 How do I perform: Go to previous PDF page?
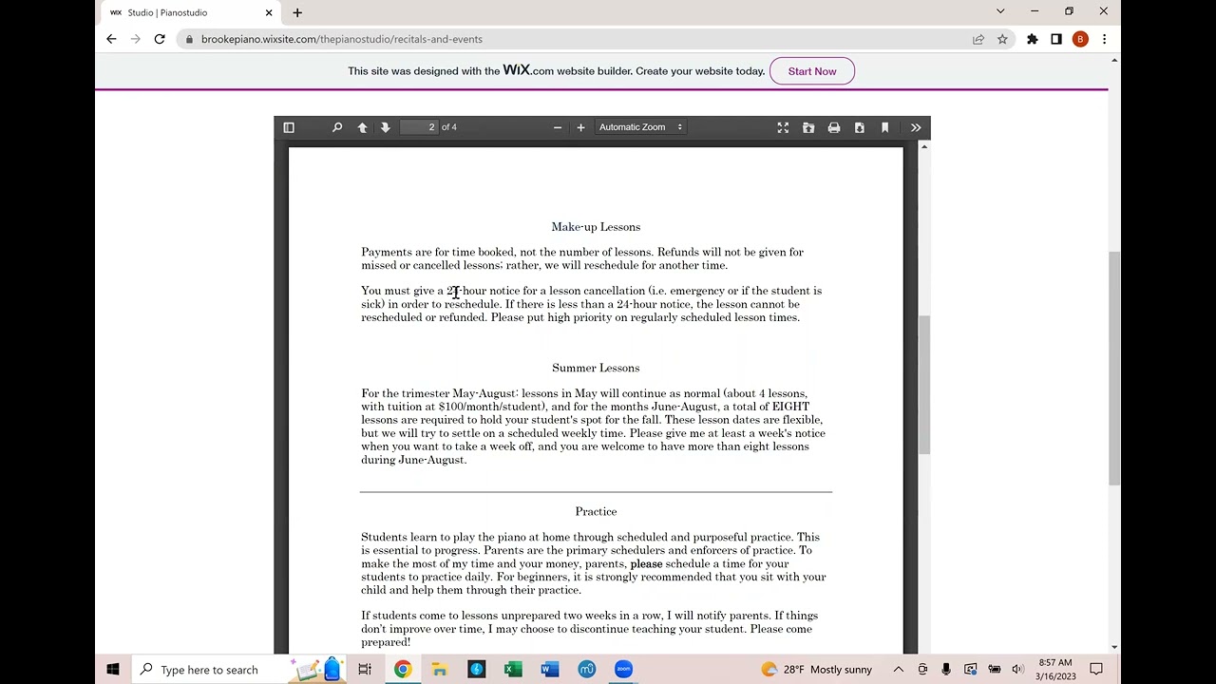point(362,127)
